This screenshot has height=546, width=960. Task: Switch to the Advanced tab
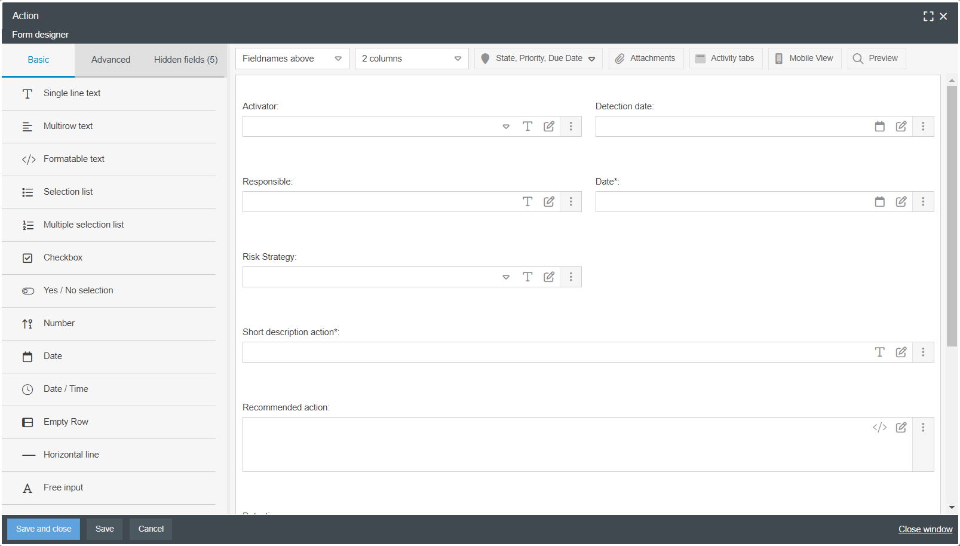click(x=111, y=60)
